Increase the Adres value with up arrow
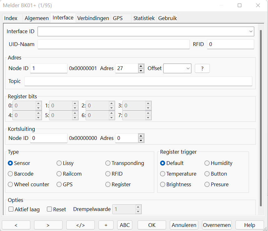The width and height of the screenshot is (268, 231). click(141, 66)
